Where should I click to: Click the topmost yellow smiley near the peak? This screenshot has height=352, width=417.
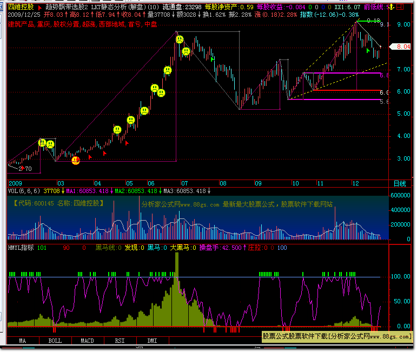tap(179, 40)
